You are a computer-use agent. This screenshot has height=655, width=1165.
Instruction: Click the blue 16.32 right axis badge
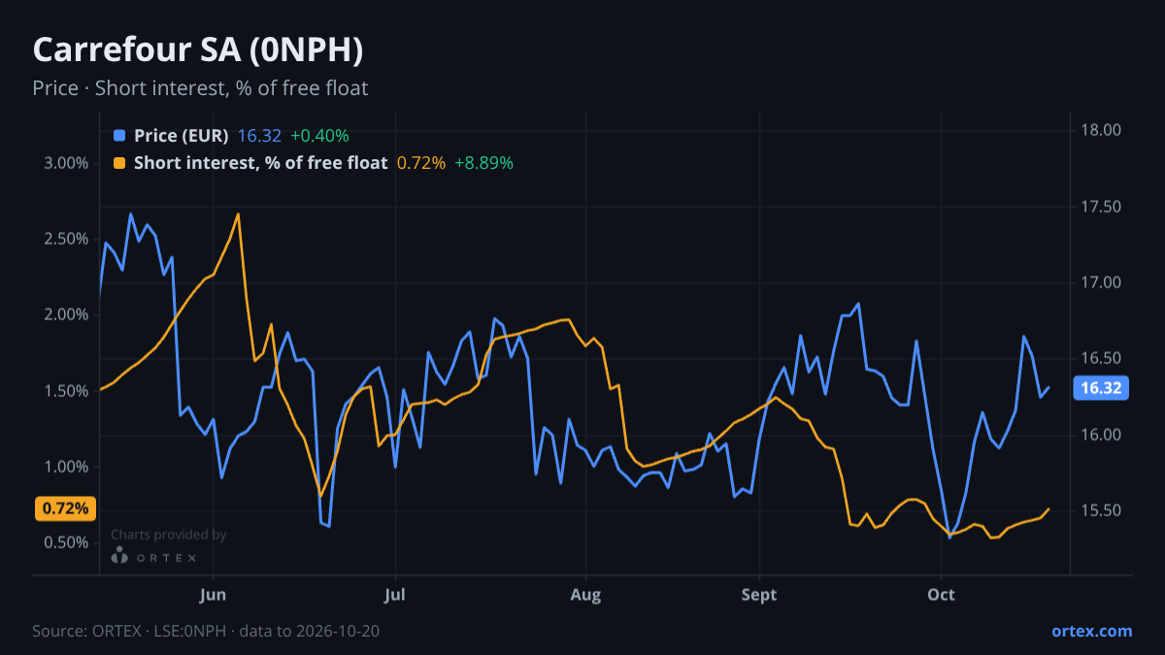coord(1101,388)
